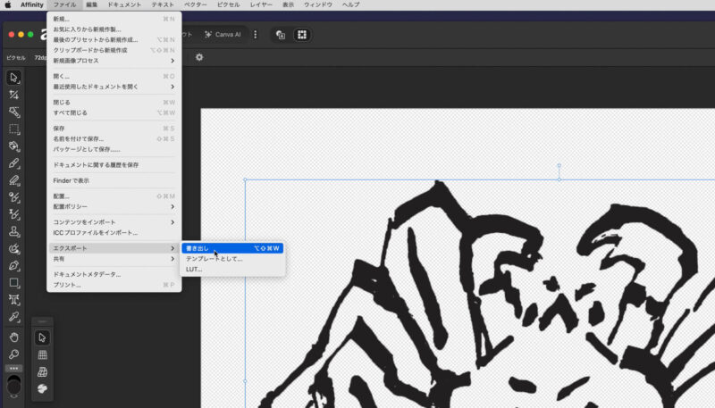Select the Text frame tool
The image size is (715, 408).
click(13, 300)
